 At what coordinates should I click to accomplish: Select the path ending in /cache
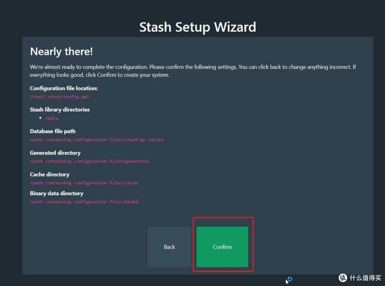(84, 183)
